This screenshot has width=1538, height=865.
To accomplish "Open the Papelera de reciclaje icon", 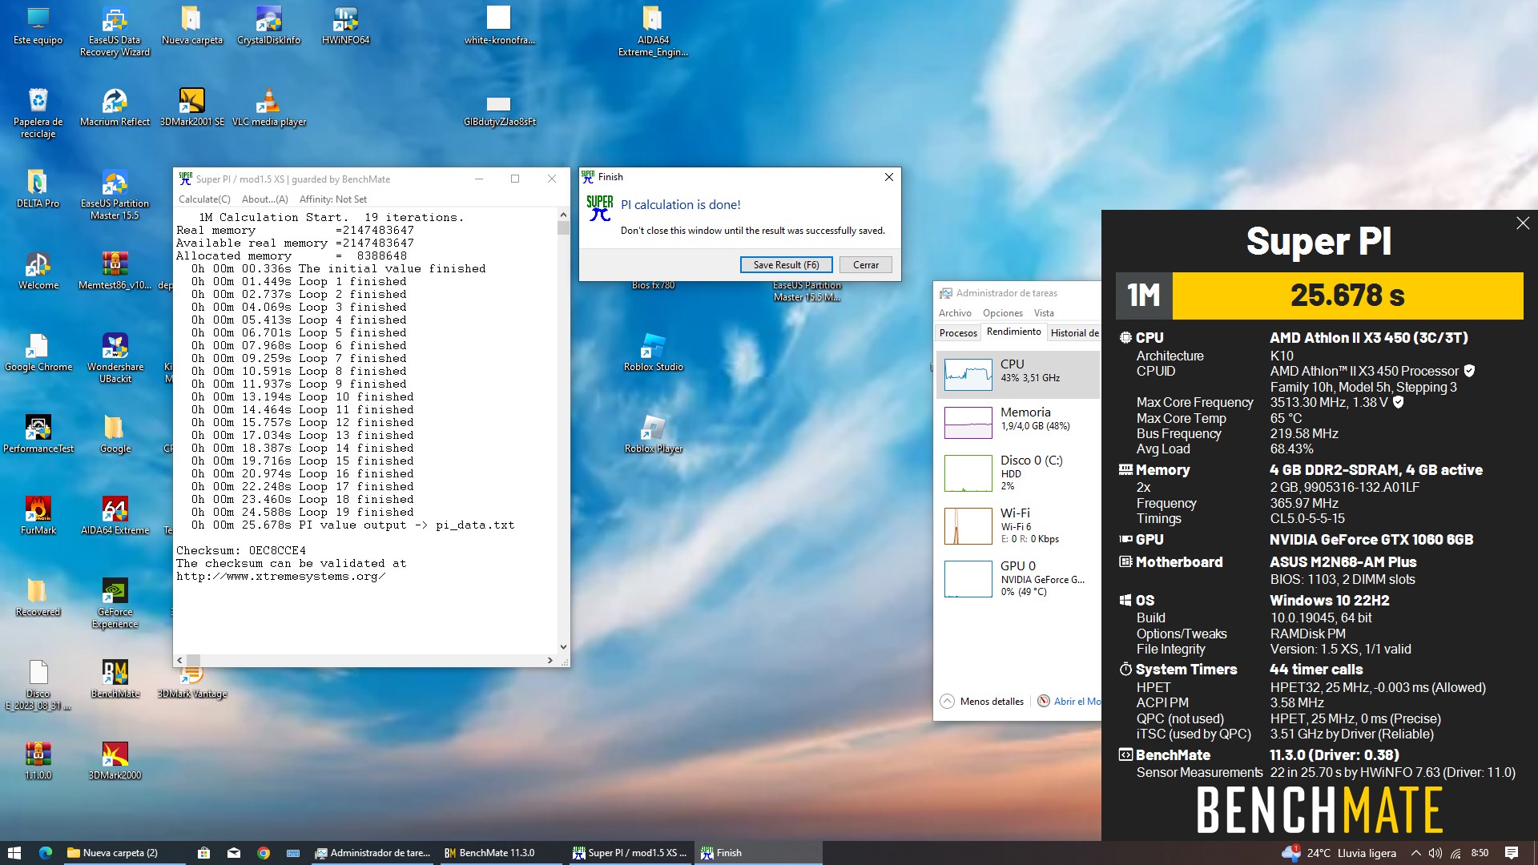I will click(38, 113).
